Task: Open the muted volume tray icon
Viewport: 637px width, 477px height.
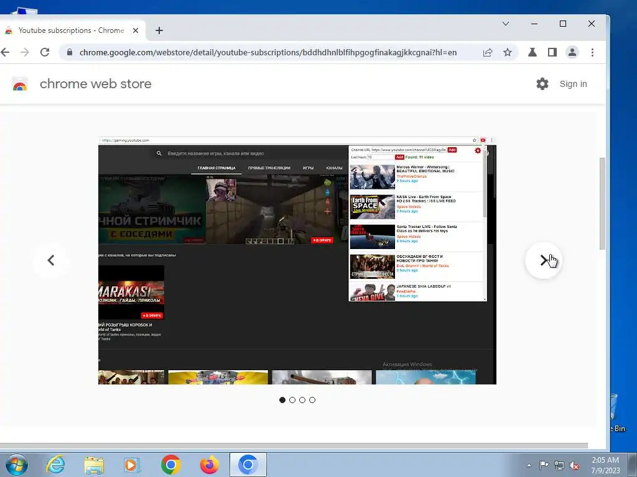Action: (x=574, y=465)
